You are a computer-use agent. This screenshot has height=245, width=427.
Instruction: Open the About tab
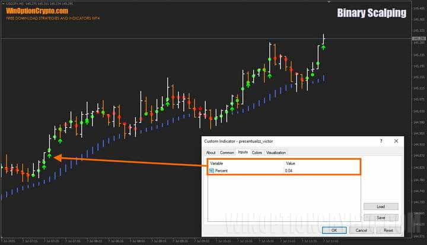(211, 153)
